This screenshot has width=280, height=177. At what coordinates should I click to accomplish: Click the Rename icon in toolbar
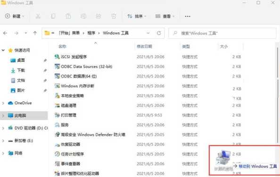[x=83, y=16]
